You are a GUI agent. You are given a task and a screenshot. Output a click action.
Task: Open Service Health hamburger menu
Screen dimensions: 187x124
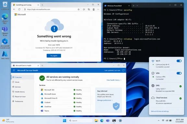click(x=14, y=70)
